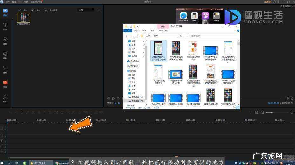Image resolution: width=295 pixels, height=165 pixels.
Task: Select 本地磁盘 (C:) in Explorer tree
Action: click(x=136, y=97)
